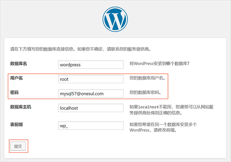The height and width of the screenshot is (162, 231).
Task: Click the username field containing root
Action: pos(91,79)
